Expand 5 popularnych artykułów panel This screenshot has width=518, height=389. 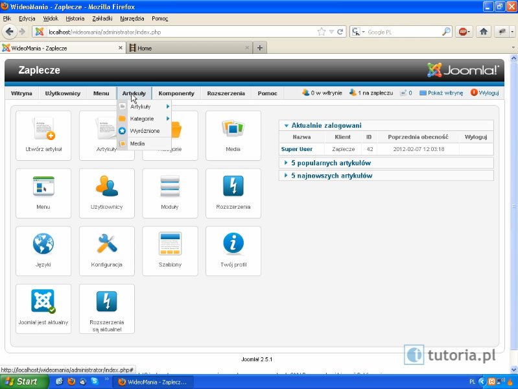(331, 163)
